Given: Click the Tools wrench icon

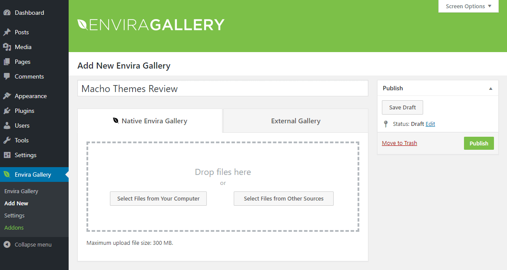Looking at the screenshot, I should click(7, 140).
